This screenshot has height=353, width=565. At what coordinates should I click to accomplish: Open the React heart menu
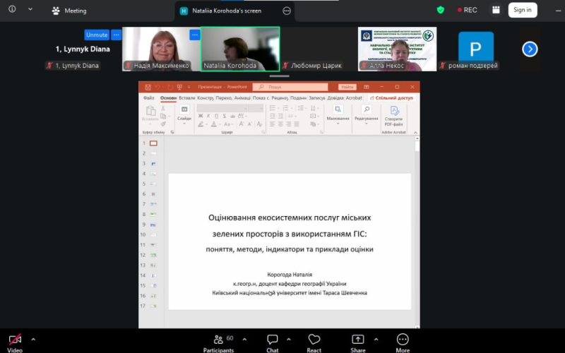tap(314, 343)
